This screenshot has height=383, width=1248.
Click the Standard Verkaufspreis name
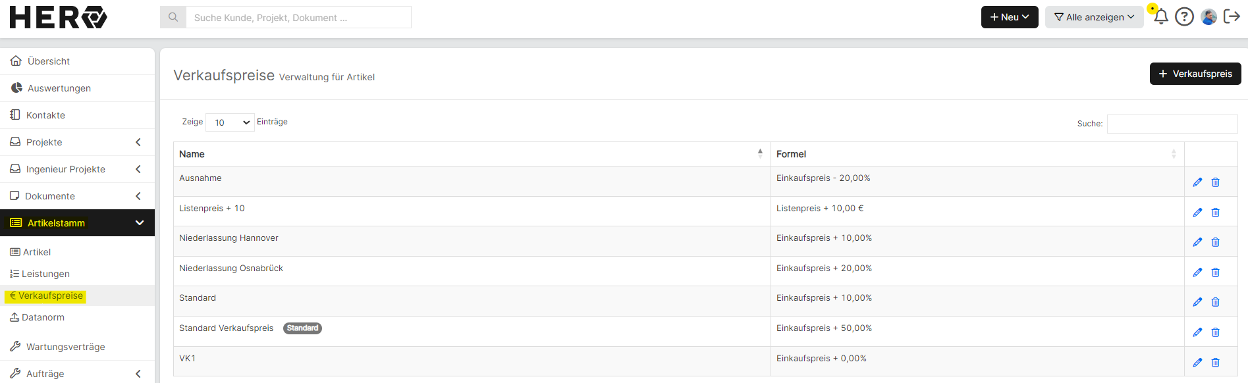[226, 328]
